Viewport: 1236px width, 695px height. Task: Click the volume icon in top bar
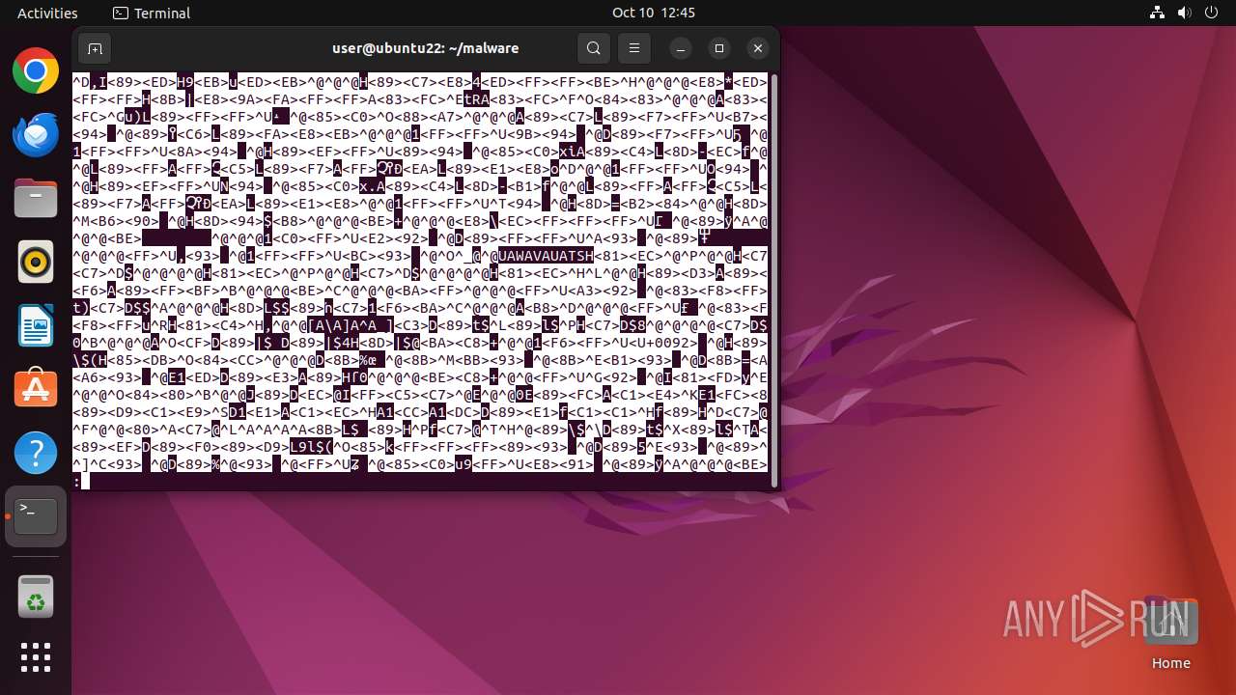coord(1184,13)
